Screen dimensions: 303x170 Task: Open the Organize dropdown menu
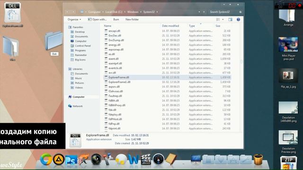click(74, 19)
